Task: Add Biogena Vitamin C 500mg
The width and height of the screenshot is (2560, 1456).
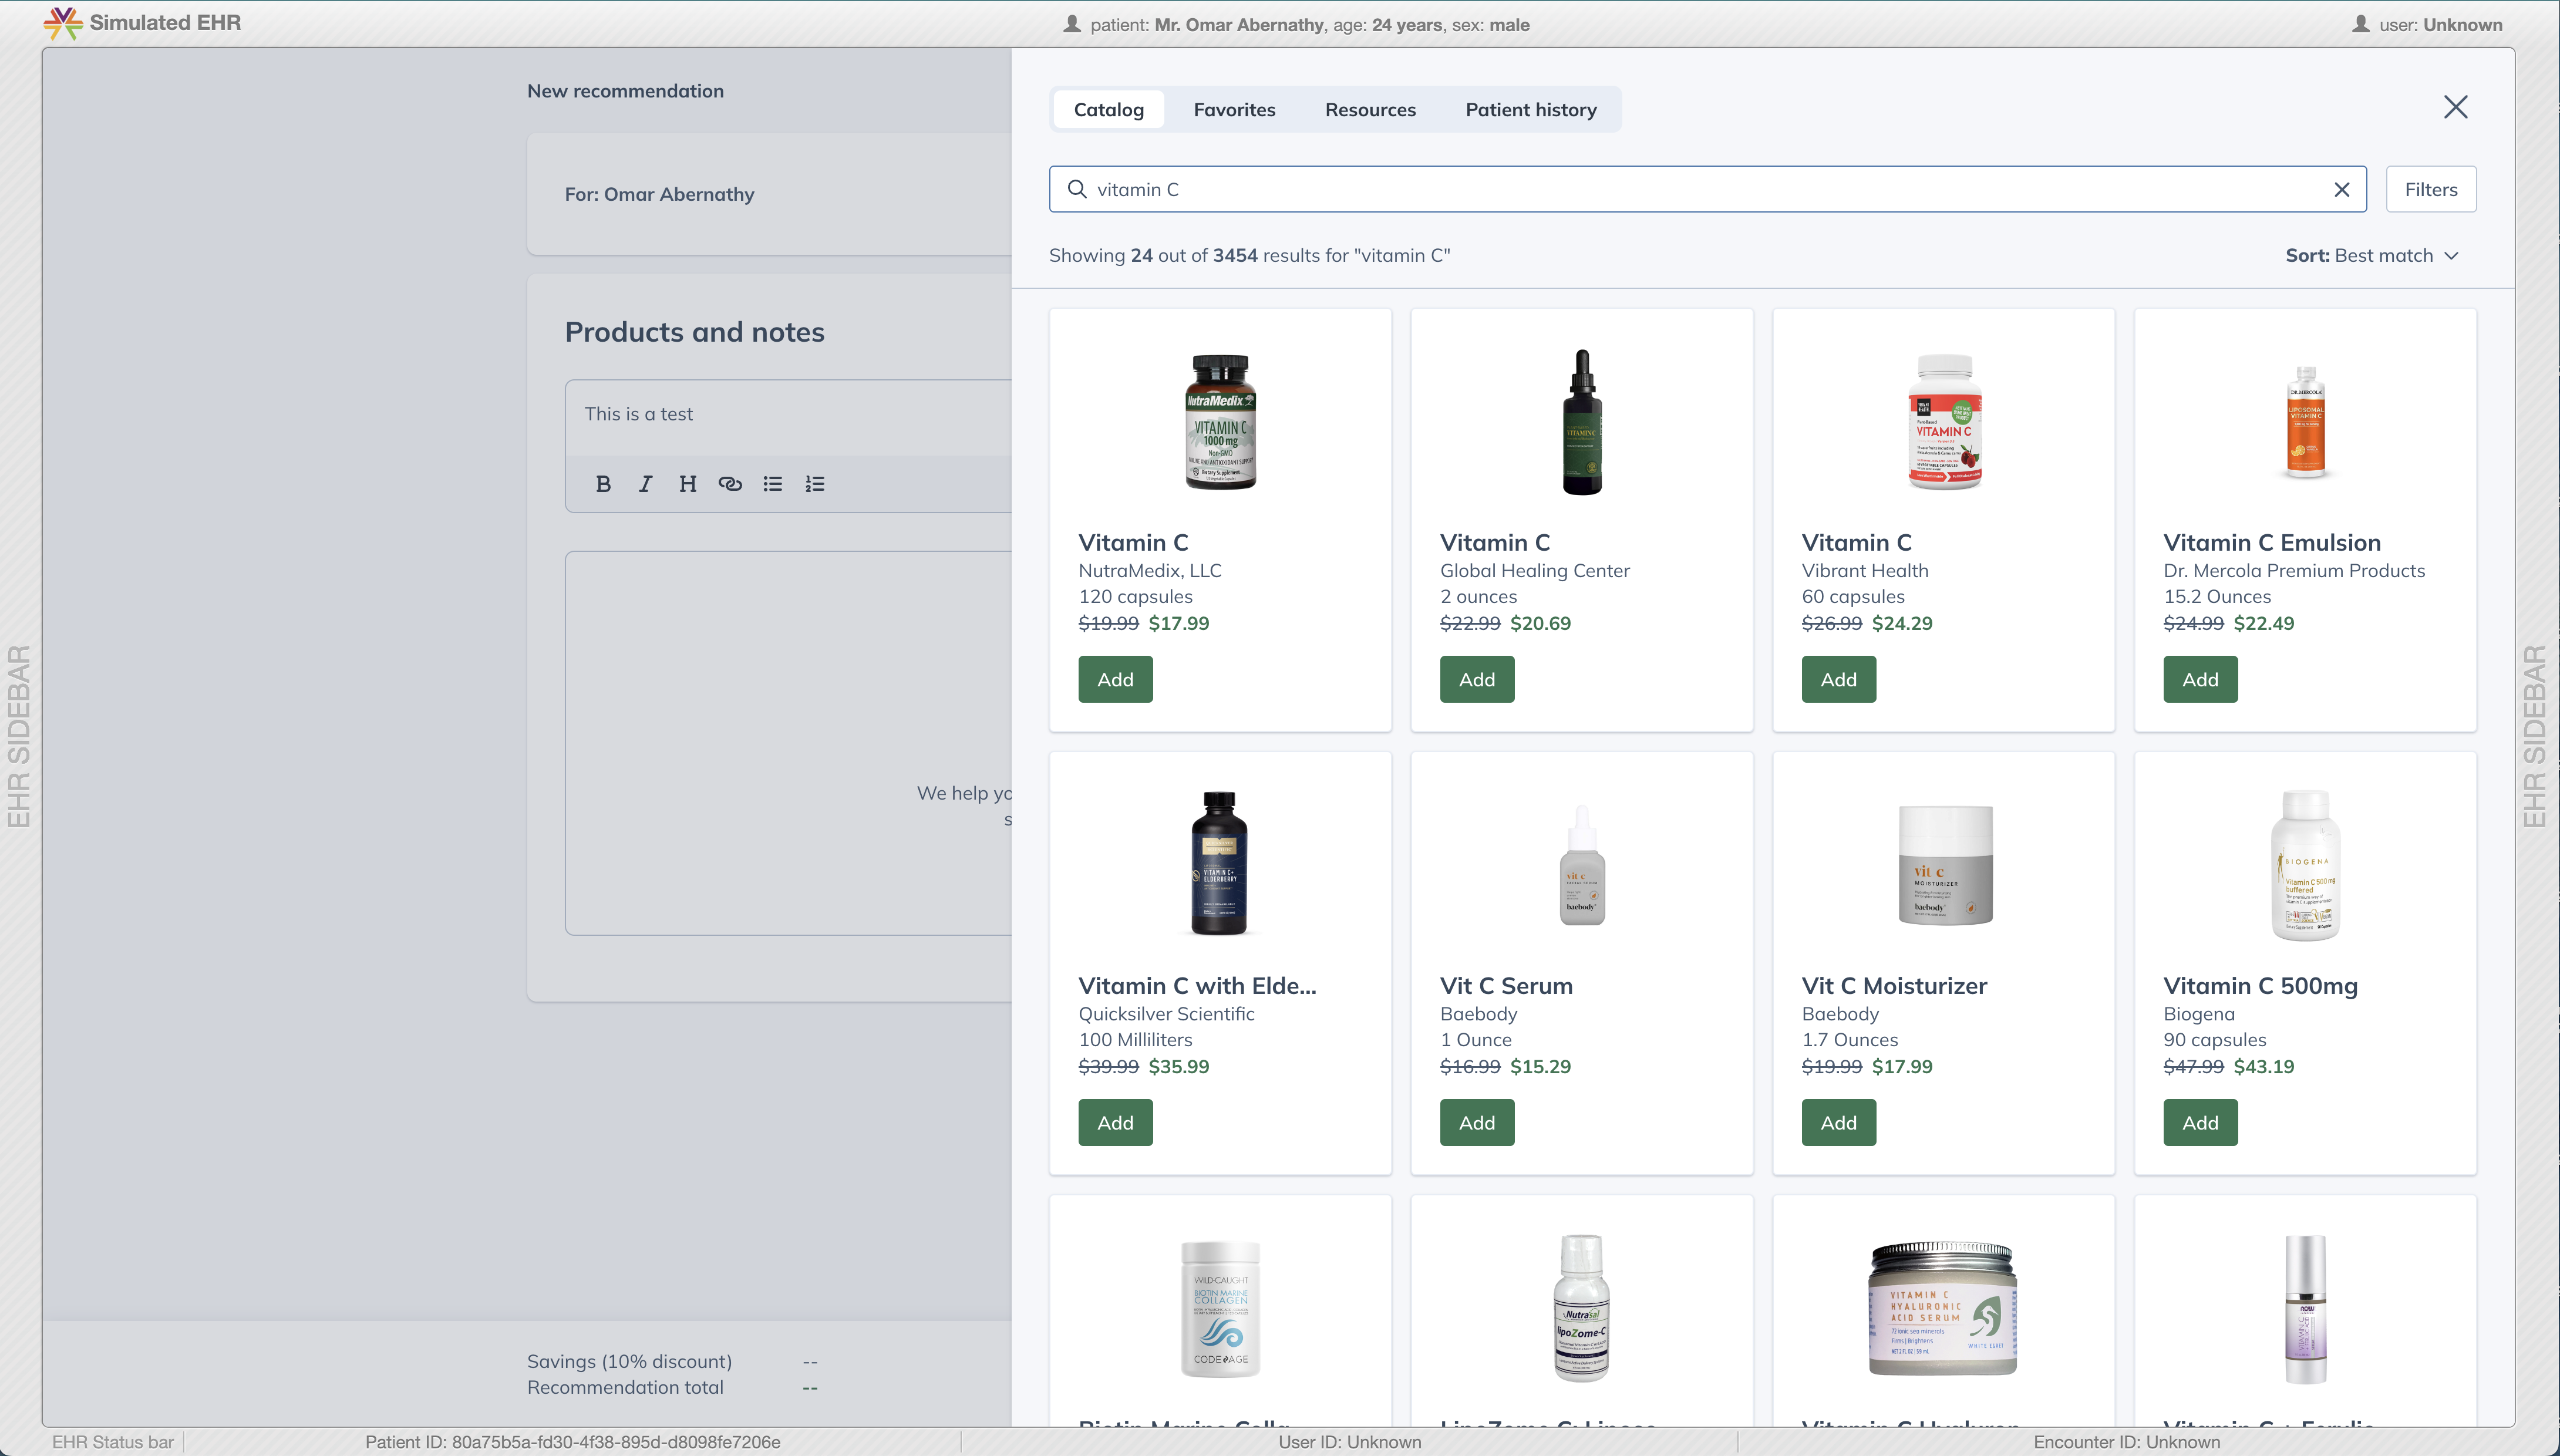Action: pyautogui.click(x=2200, y=1122)
